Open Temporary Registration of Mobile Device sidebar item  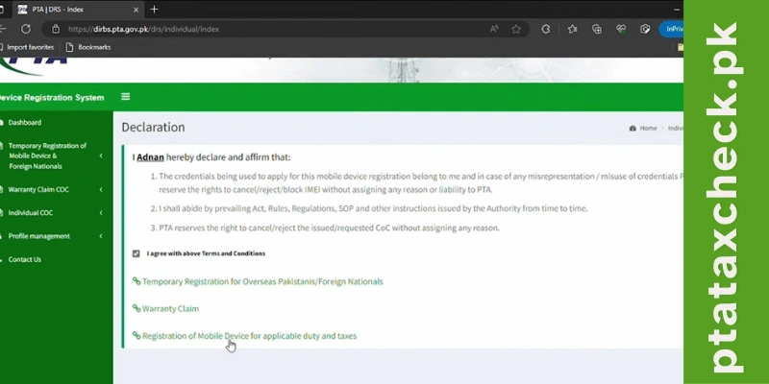coord(47,156)
